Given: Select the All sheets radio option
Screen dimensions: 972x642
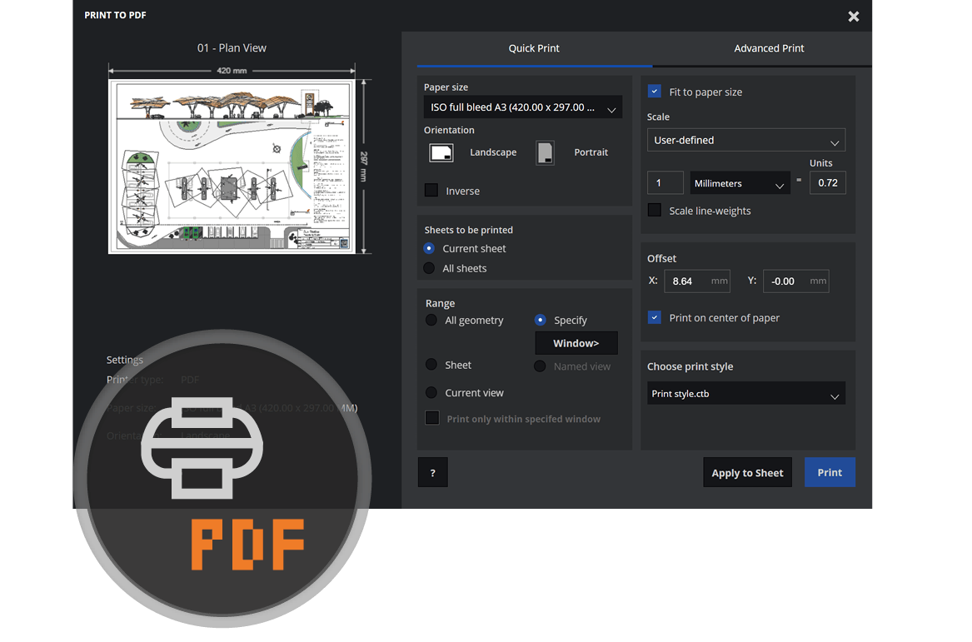Looking at the screenshot, I should tap(429, 268).
